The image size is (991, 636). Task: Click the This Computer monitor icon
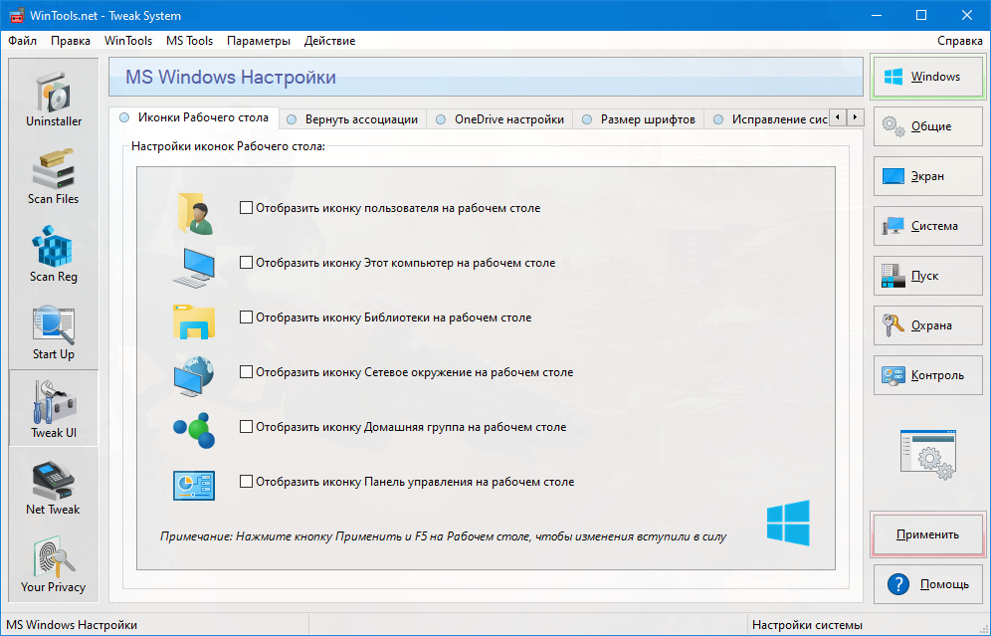(x=193, y=267)
